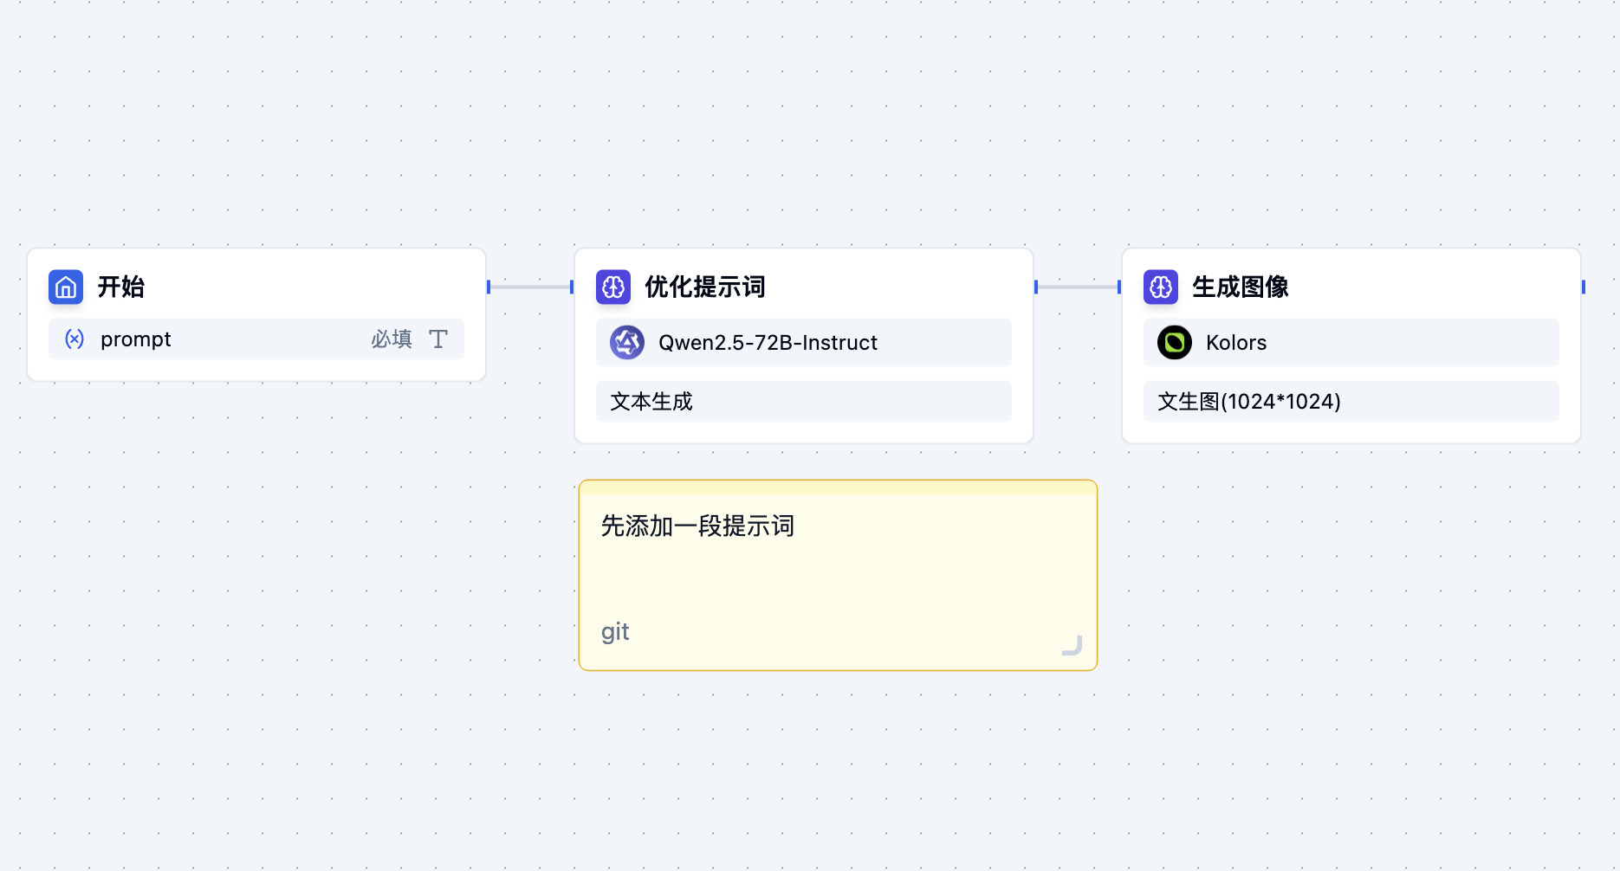Click the Qwen model logo icon
The width and height of the screenshot is (1620, 871).
(x=626, y=342)
